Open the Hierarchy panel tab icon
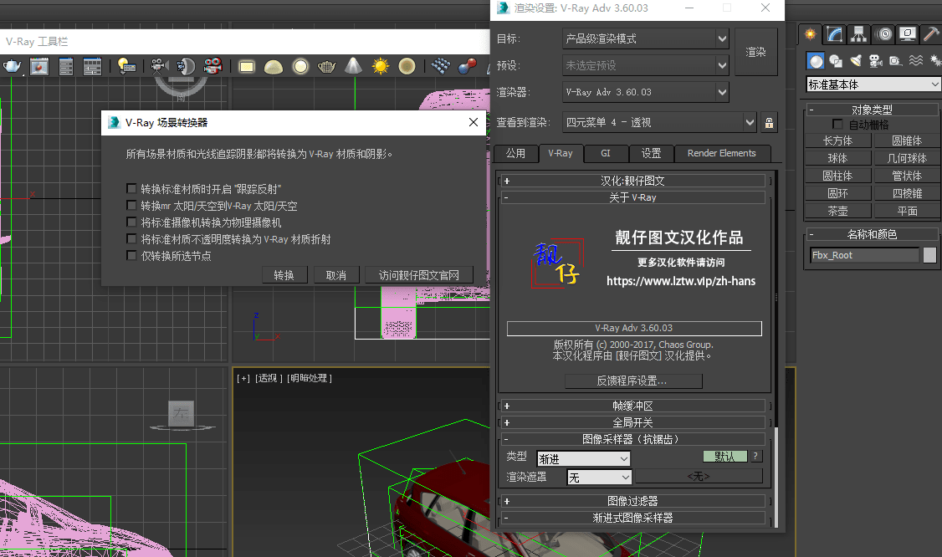This screenshot has height=557, width=942. click(x=859, y=34)
